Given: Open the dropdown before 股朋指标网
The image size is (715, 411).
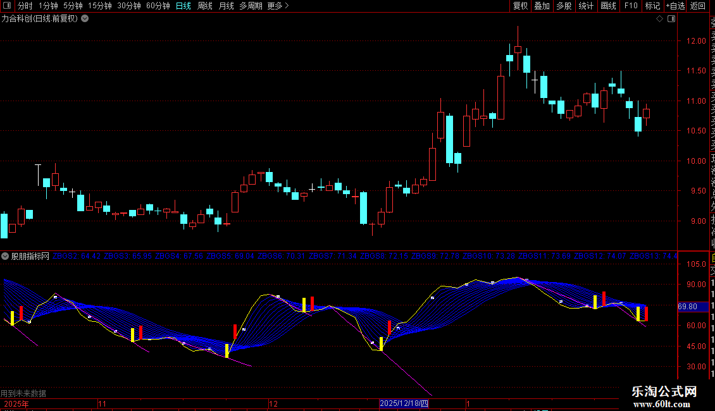Looking at the screenshot, I should coord(5,256).
